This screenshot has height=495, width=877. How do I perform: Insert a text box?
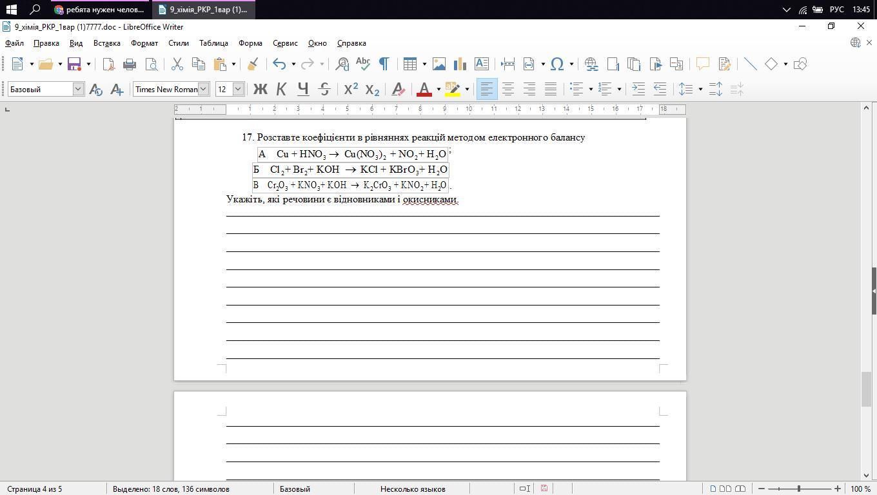point(482,64)
